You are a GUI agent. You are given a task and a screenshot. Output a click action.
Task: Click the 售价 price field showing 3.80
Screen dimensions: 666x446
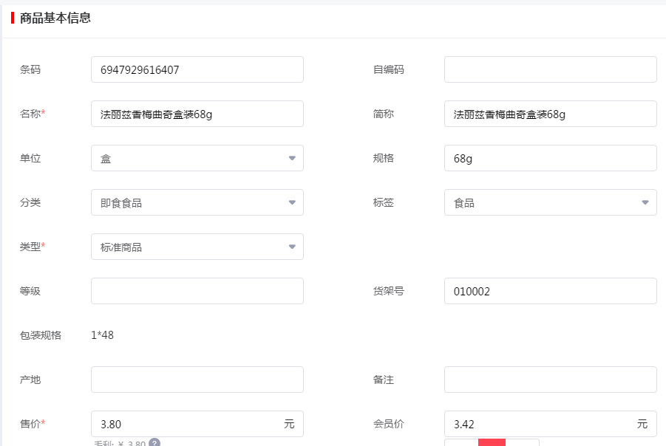coord(188,424)
